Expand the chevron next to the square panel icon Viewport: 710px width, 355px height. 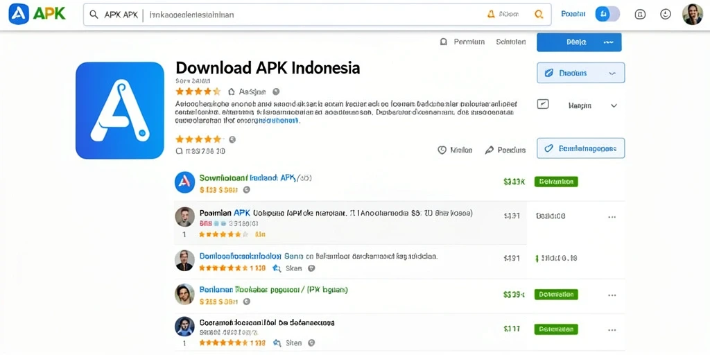[614, 105]
